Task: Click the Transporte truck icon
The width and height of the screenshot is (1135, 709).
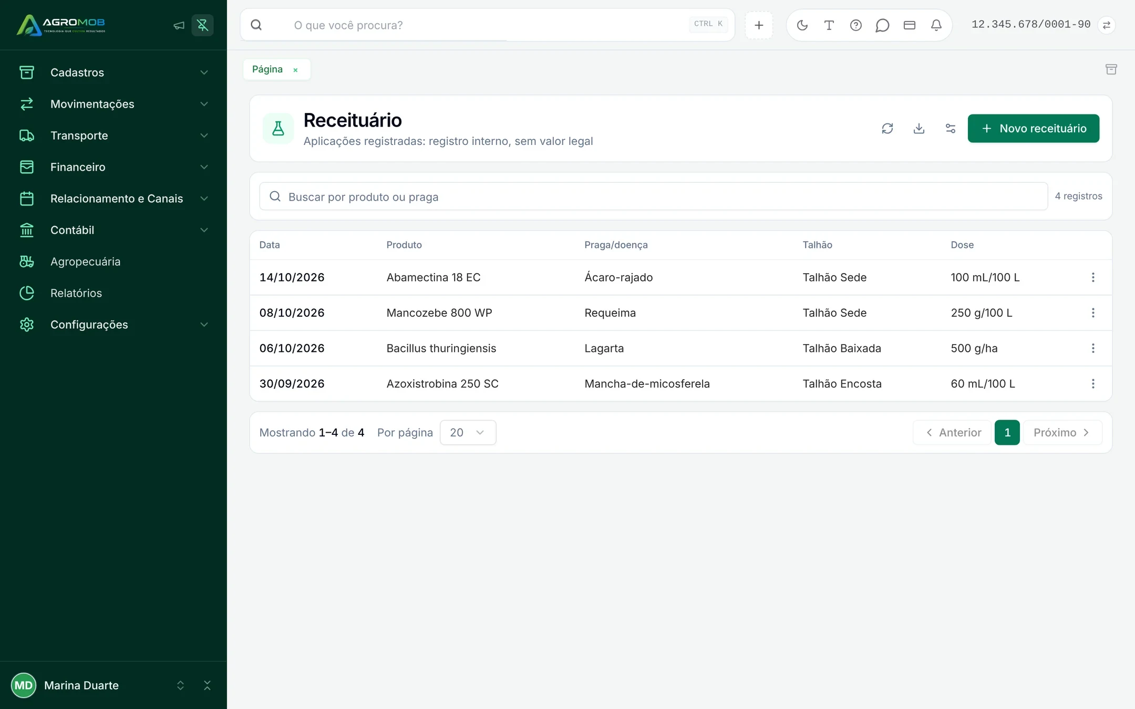Action: pos(27,135)
